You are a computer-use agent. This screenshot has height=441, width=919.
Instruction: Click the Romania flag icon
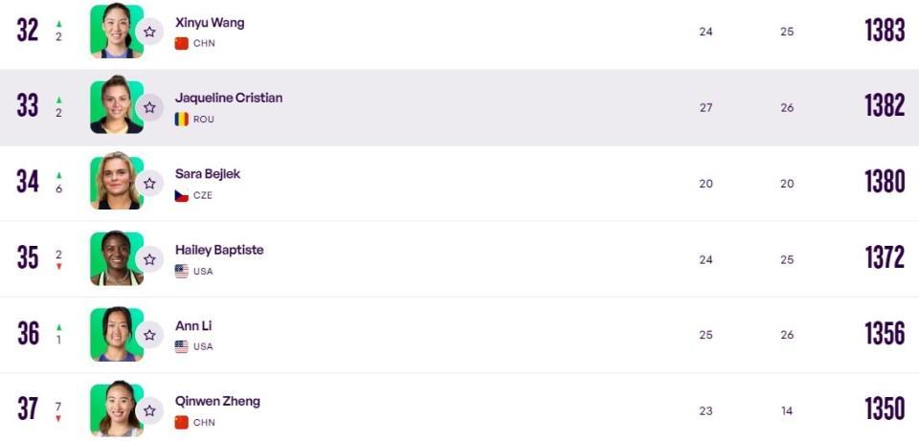182,119
